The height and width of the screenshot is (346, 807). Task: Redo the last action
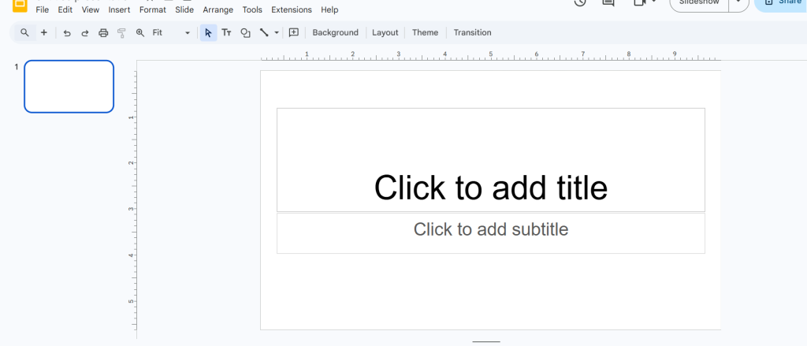point(85,33)
